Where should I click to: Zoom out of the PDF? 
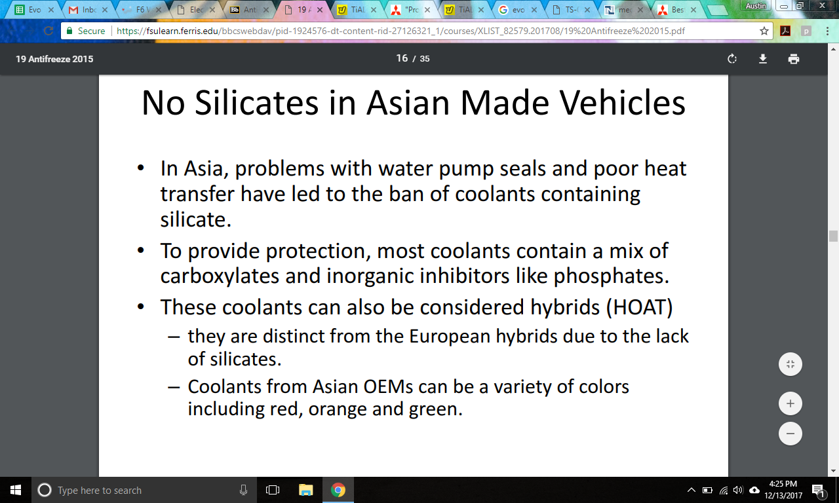click(790, 434)
